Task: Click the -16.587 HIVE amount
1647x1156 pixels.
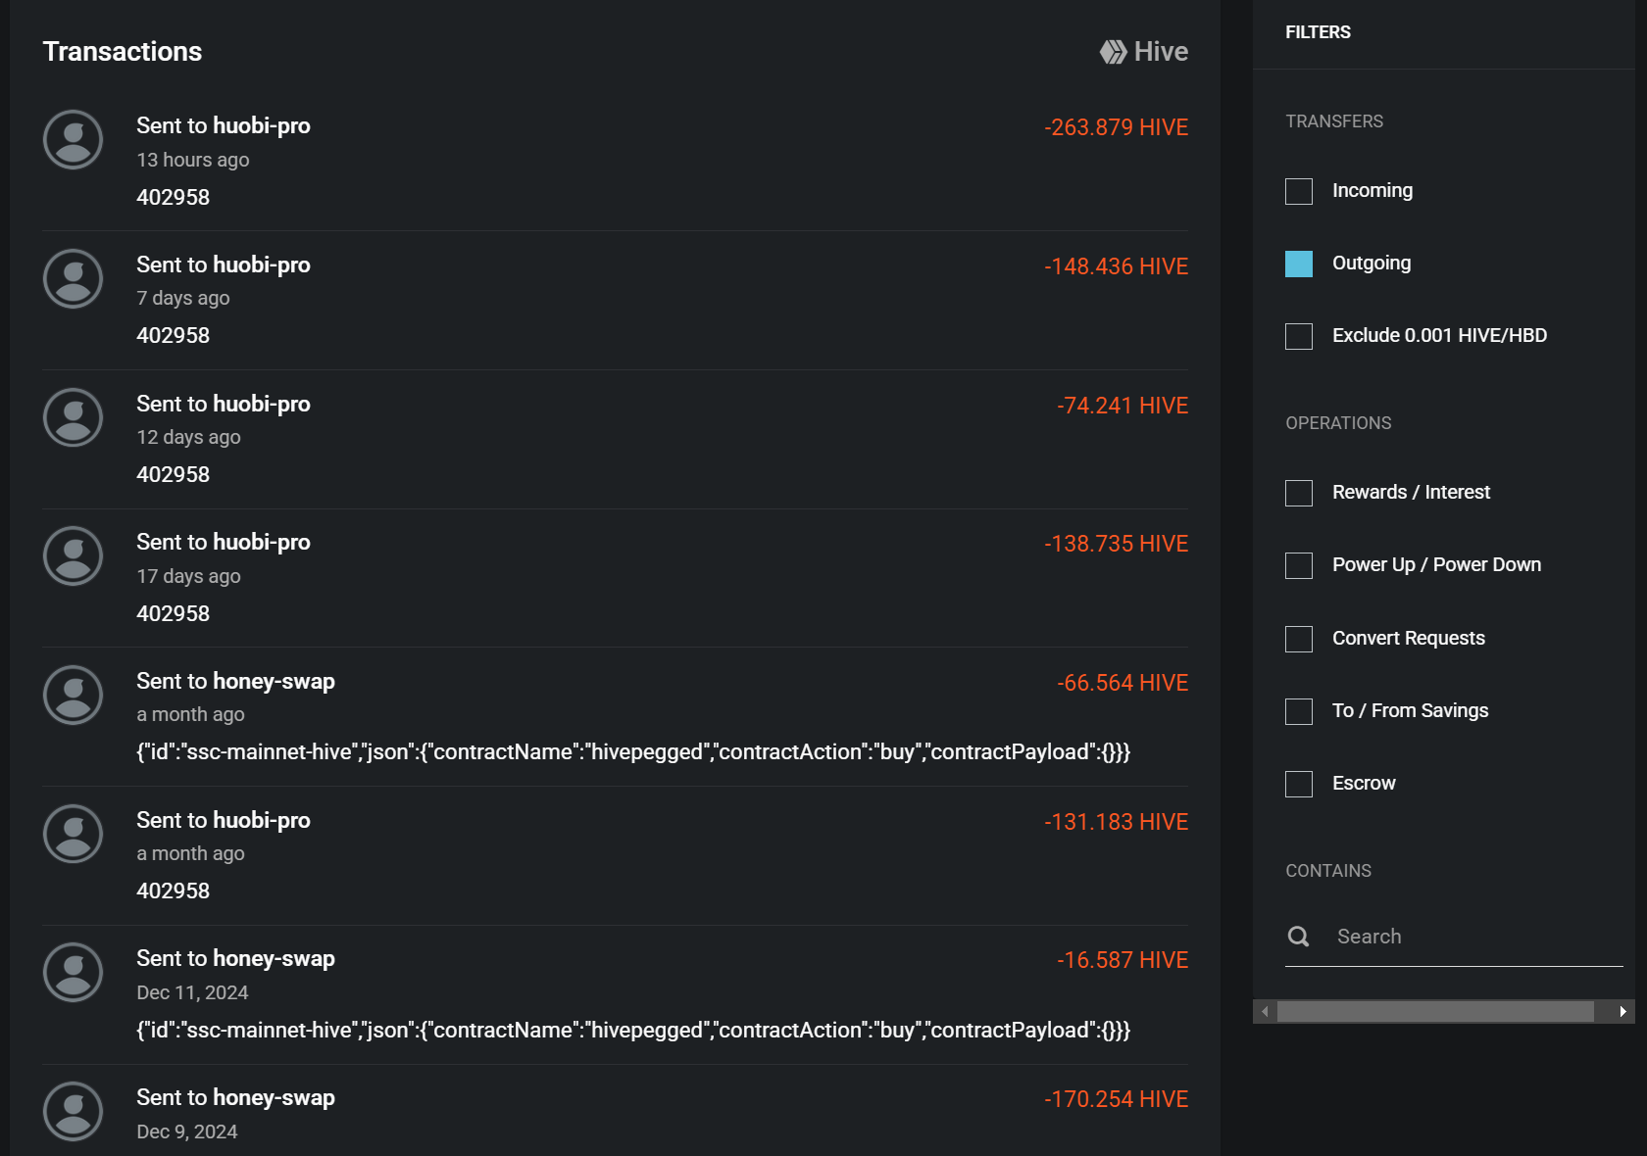Action: (x=1123, y=960)
